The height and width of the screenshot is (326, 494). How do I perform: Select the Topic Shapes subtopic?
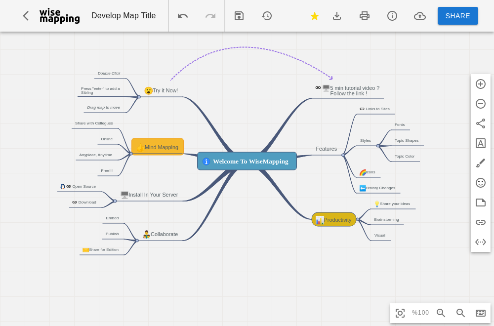click(x=407, y=140)
